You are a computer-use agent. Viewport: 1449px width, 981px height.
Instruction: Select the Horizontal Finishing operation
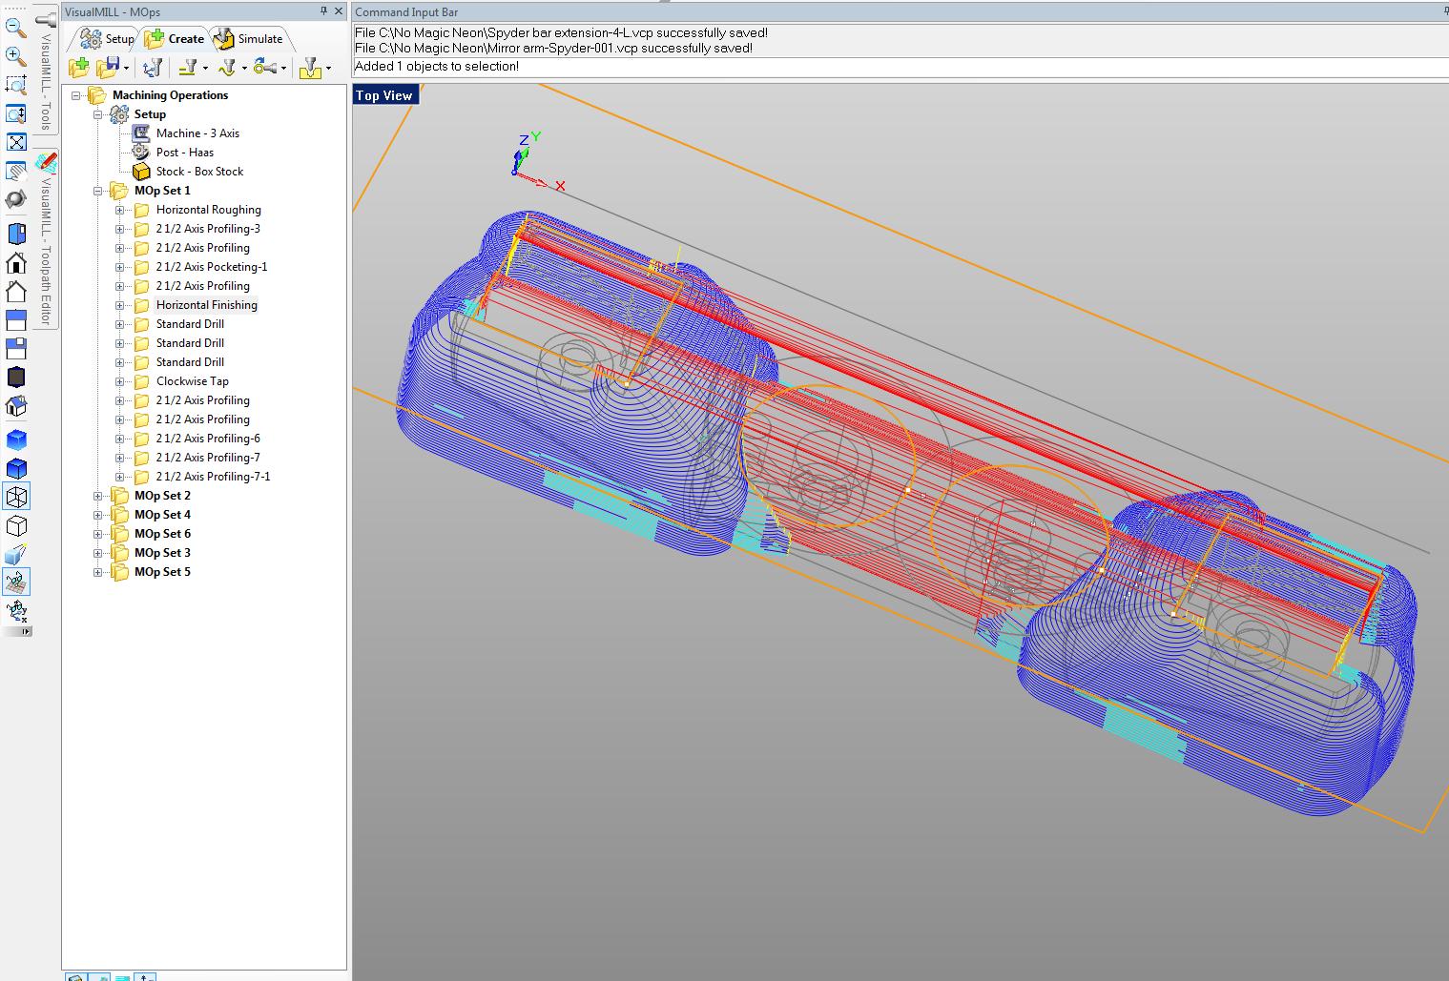coord(206,305)
